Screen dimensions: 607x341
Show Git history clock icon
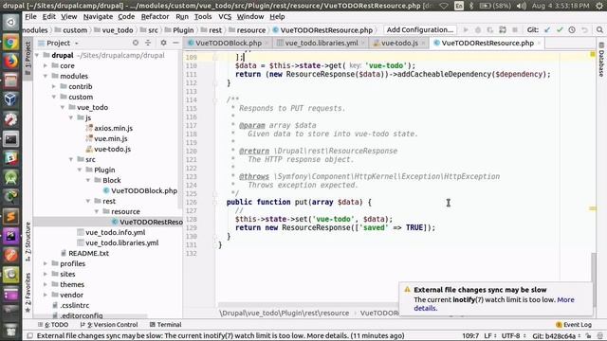pos(572,29)
